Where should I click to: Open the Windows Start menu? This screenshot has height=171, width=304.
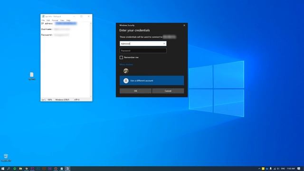(3, 169)
